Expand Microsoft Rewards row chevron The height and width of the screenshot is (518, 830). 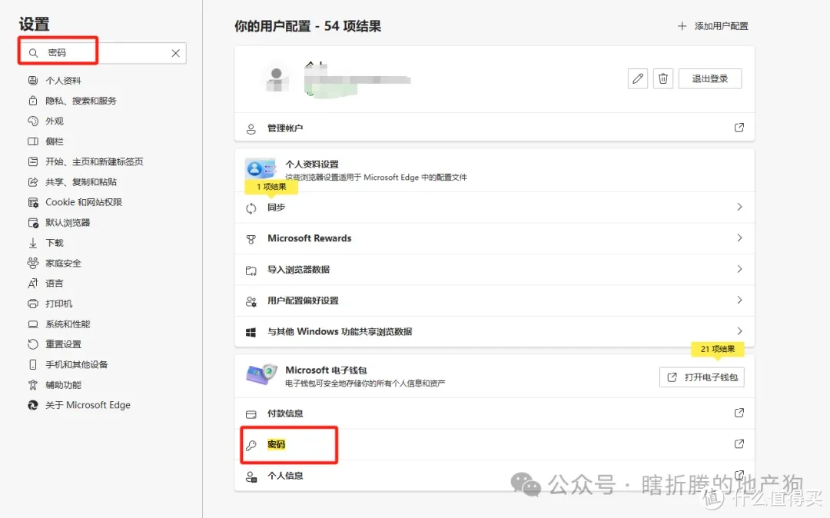pos(739,238)
